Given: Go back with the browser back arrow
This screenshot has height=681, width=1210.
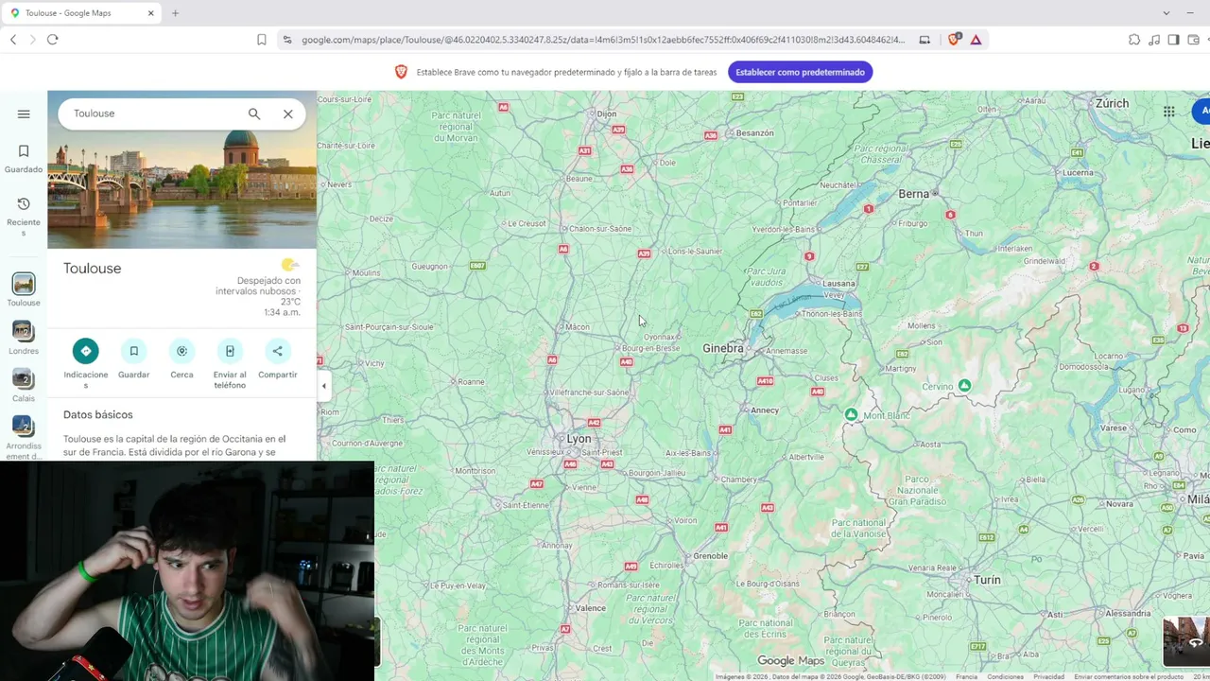Looking at the screenshot, I should tap(13, 40).
